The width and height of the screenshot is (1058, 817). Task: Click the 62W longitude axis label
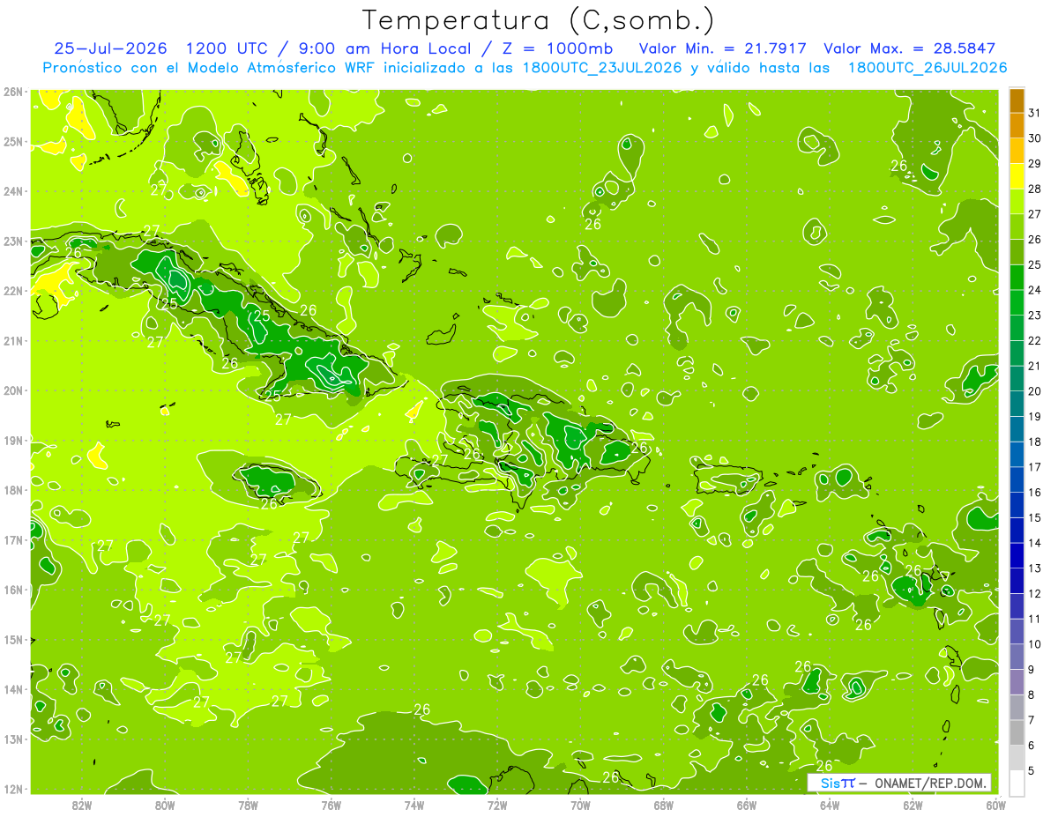click(913, 805)
